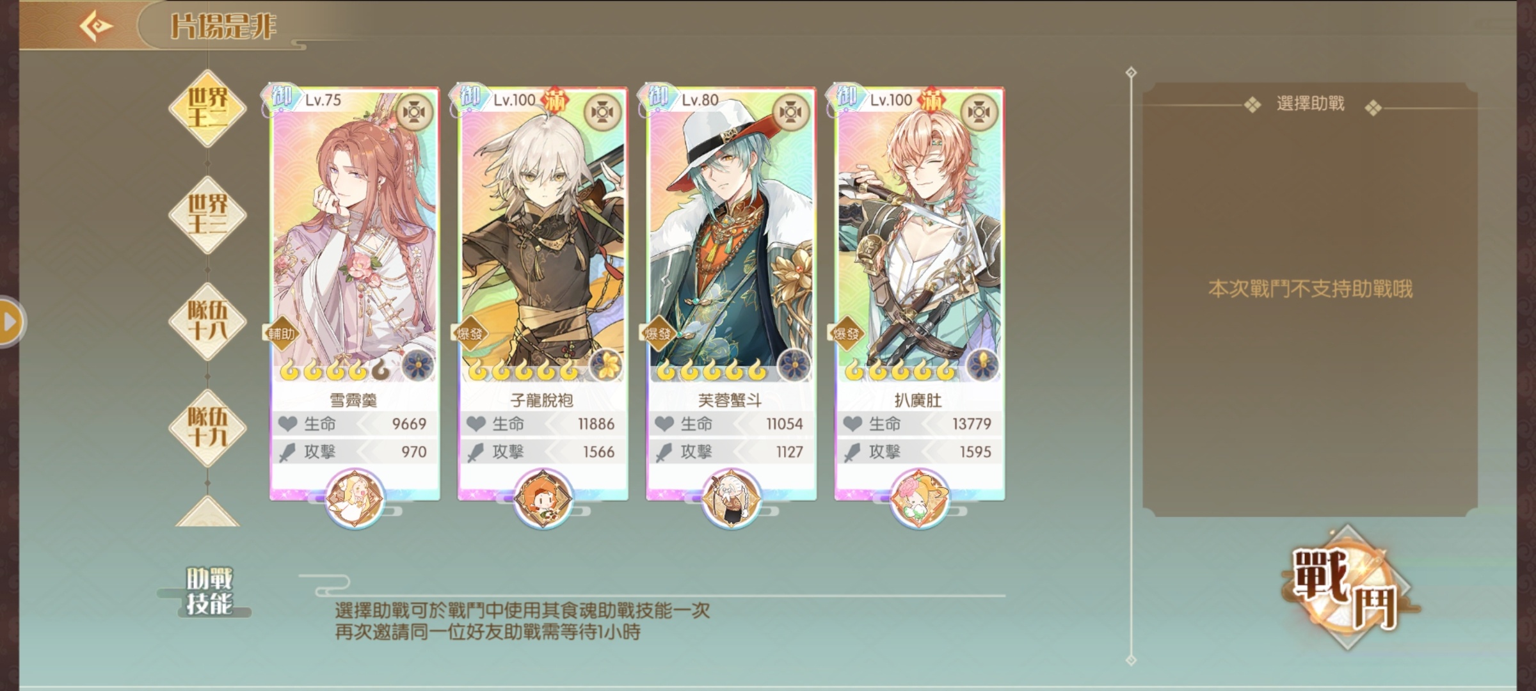Select the 扒廣肚 character card
The width and height of the screenshot is (1536, 691).
click(919, 294)
